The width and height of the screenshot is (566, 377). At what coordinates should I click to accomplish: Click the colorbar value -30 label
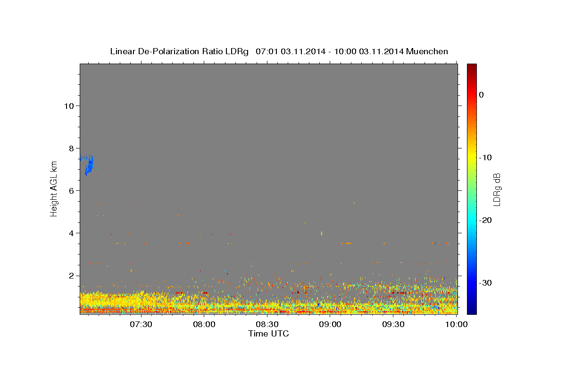(x=485, y=283)
